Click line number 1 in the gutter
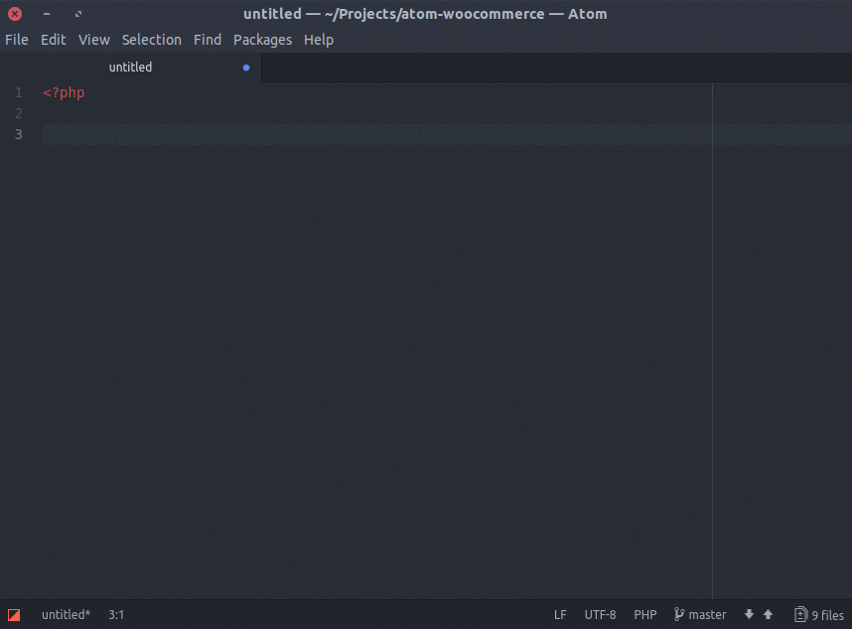This screenshot has height=629, width=852. (x=19, y=93)
